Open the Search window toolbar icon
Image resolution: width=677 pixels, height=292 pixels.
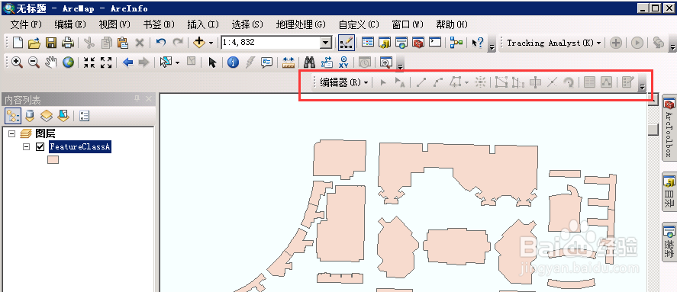(401, 43)
